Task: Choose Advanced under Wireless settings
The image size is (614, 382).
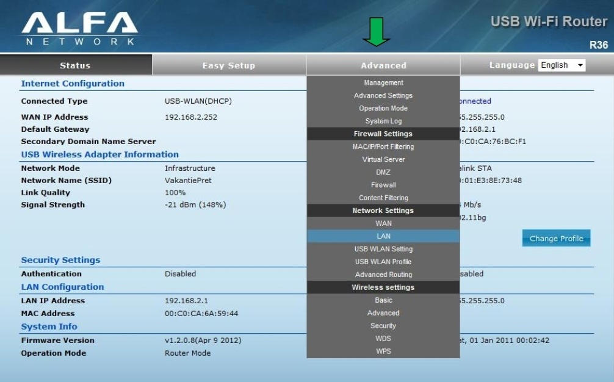Action: [x=383, y=312]
